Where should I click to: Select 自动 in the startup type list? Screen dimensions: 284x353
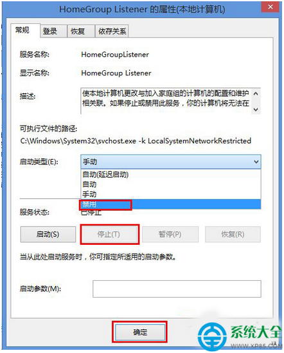point(171,184)
